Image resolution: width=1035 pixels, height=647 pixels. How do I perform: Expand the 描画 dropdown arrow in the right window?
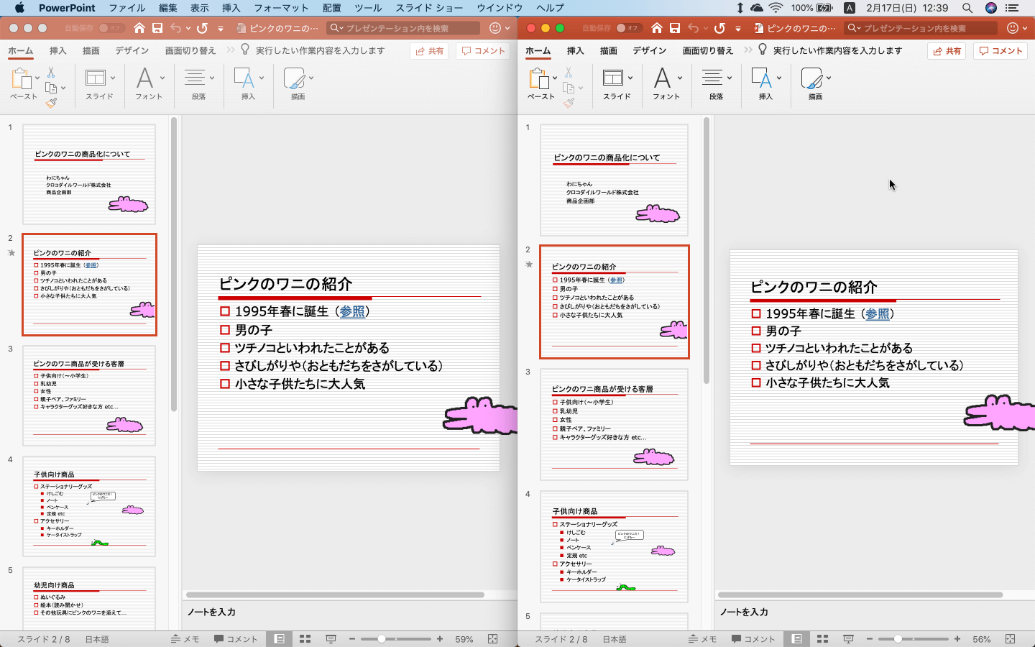coord(829,78)
